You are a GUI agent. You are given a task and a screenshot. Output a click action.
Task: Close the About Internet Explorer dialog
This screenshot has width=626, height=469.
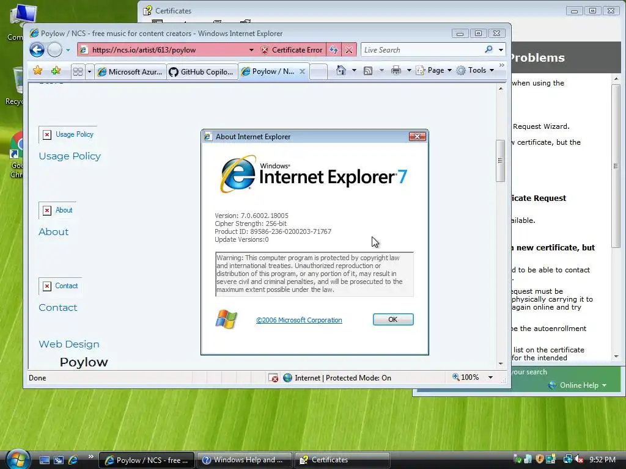417,136
